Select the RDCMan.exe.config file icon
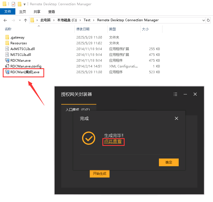213x202 pixels. point(7,66)
